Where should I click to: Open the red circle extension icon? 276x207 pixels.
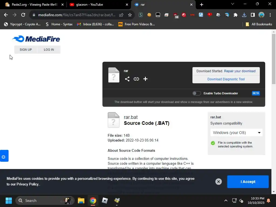pos(184,15)
